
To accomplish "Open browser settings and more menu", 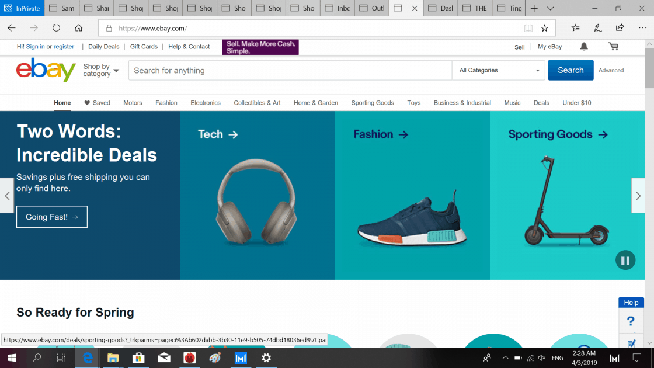I will pos(642,28).
